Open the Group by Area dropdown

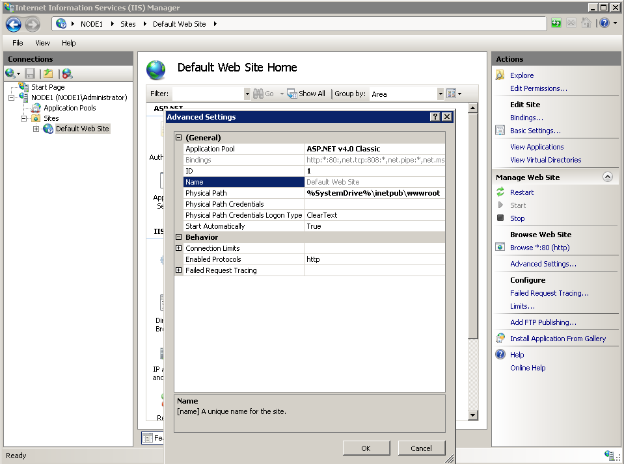(x=441, y=94)
